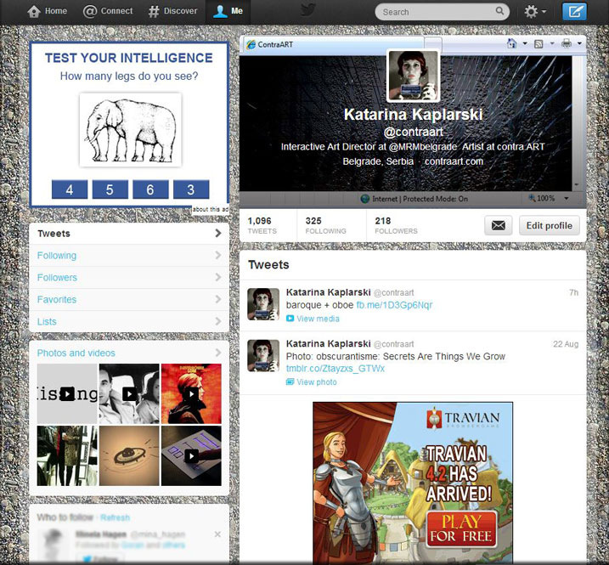Click PLAY FOR FREE in Travian ad

[461, 529]
